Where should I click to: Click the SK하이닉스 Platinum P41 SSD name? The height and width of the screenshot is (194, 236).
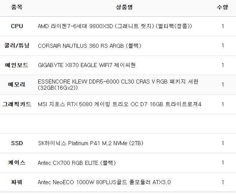click(x=90, y=143)
